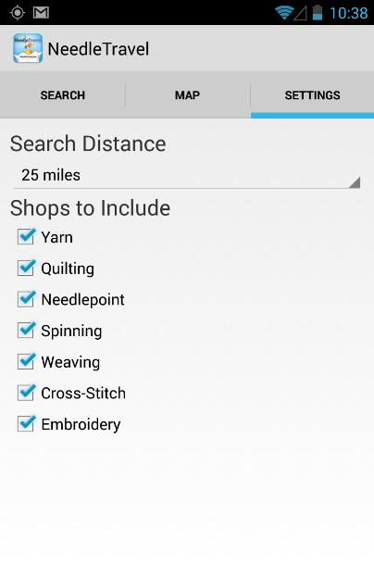Uncheck the Cross-Stitch checkbox
The width and height of the screenshot is (374, 576).
(x=27, y=393)
